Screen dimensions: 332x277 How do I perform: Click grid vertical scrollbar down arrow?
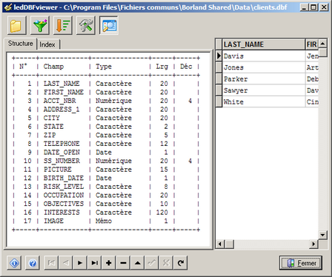(322, 235)
